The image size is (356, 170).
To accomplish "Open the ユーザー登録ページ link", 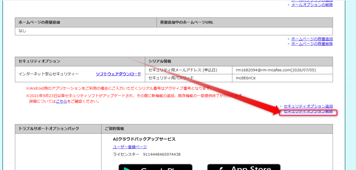I will pos(130,147).
